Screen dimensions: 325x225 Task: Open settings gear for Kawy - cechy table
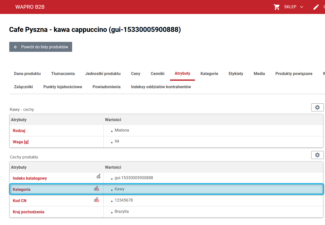[x=317, y=107]
